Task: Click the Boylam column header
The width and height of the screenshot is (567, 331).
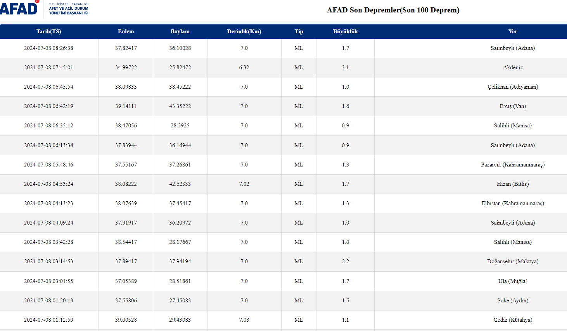Action: pyautogui.click(x=180, y=31)
